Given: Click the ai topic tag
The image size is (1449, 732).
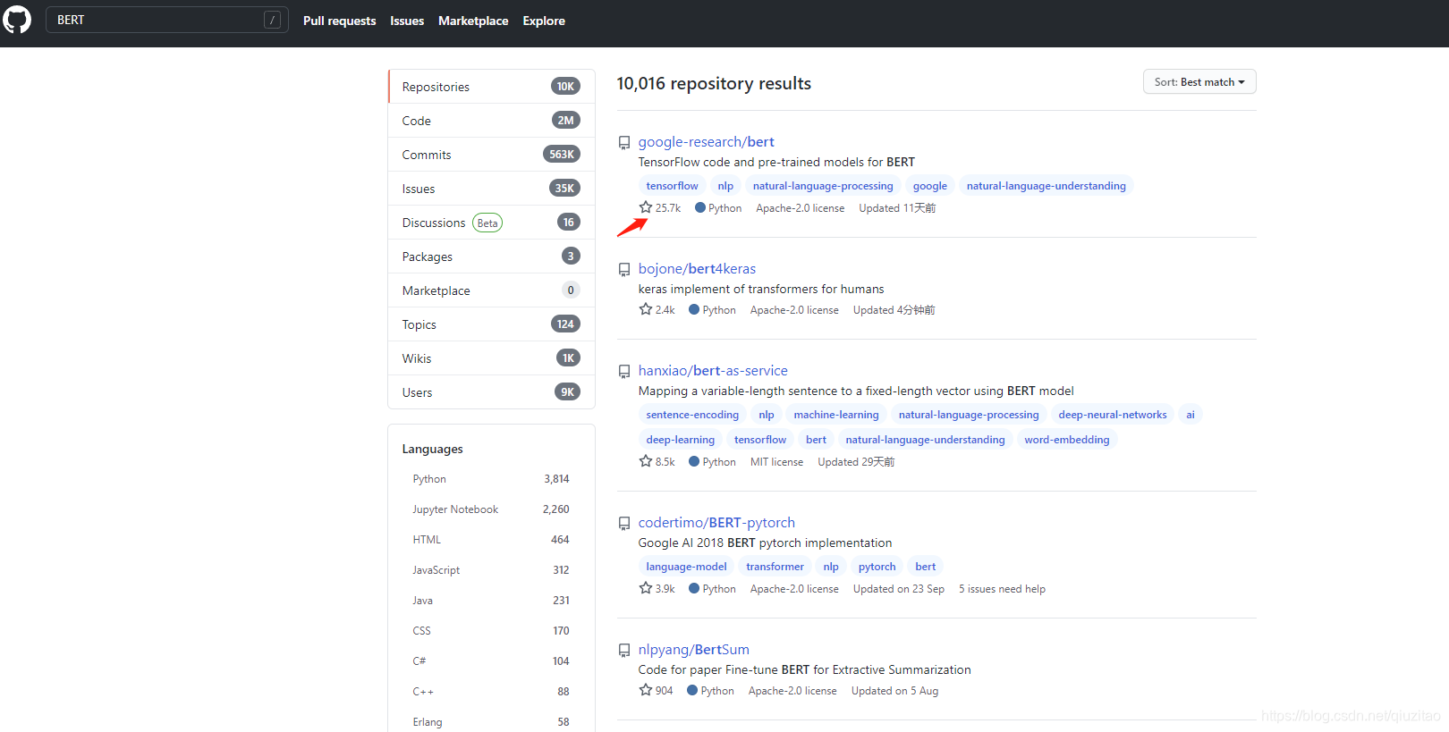Looking at the screenshot, I should point(1191,415).
